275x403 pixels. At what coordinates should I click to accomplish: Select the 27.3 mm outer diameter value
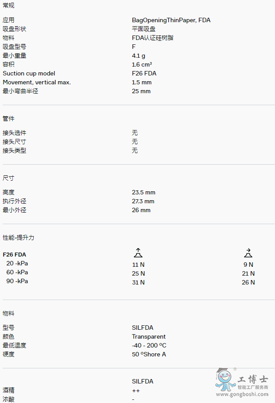143,201
